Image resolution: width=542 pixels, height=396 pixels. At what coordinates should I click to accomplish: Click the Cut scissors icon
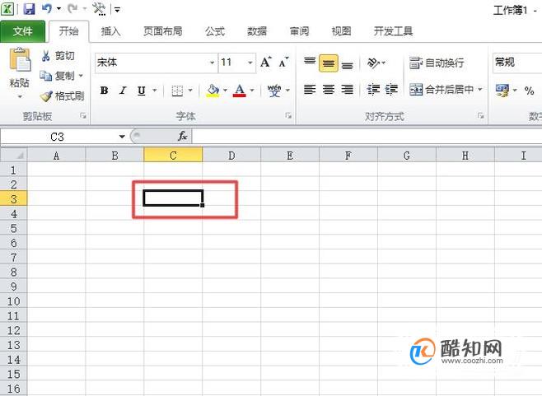(x=45, y=56)
